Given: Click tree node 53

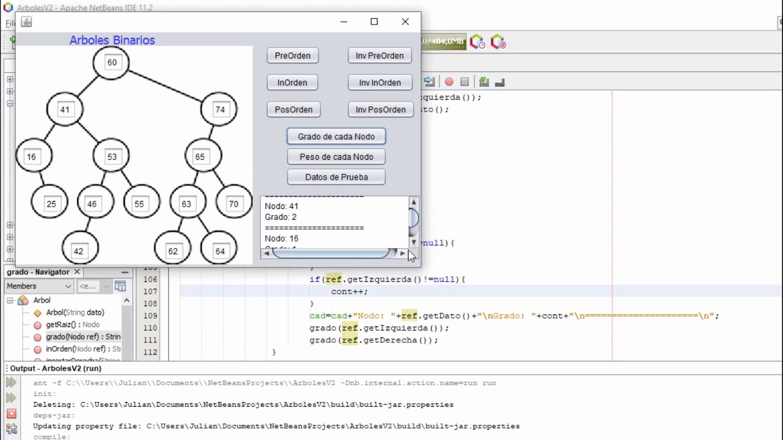Looking at the screenshot, I should coord(111,156).
